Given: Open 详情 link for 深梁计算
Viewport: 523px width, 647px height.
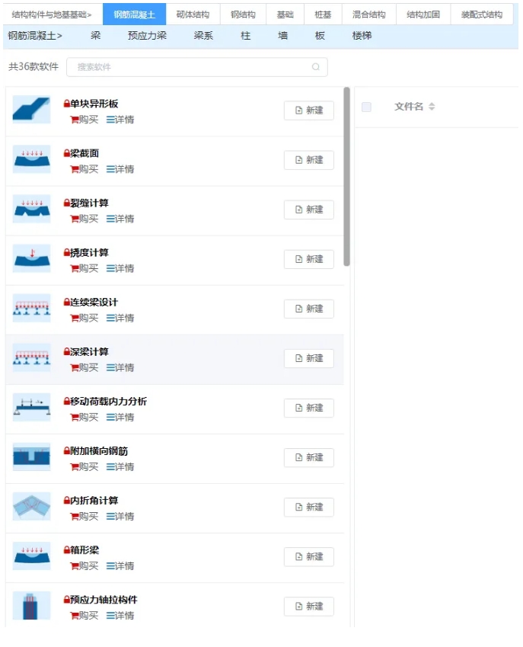Looking at the screenshot, I should [x=120, y=367].
